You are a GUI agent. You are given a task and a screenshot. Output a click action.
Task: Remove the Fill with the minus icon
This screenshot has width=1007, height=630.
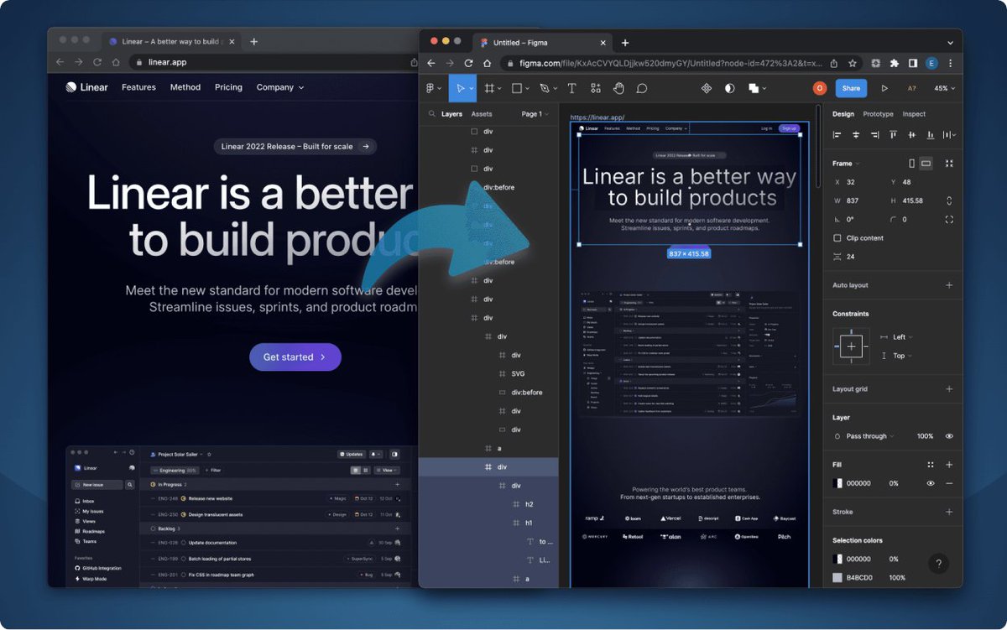click(x=949, y=483)
